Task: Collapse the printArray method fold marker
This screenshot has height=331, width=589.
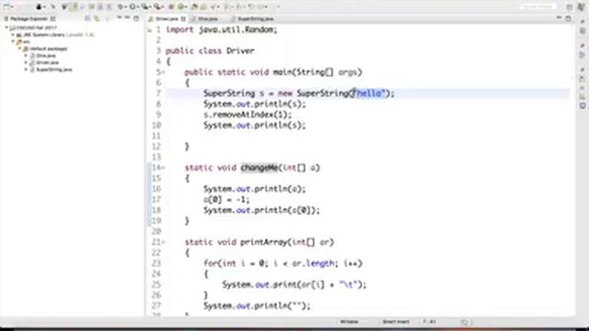Action: pyautogui.click(x=163, y=242)
